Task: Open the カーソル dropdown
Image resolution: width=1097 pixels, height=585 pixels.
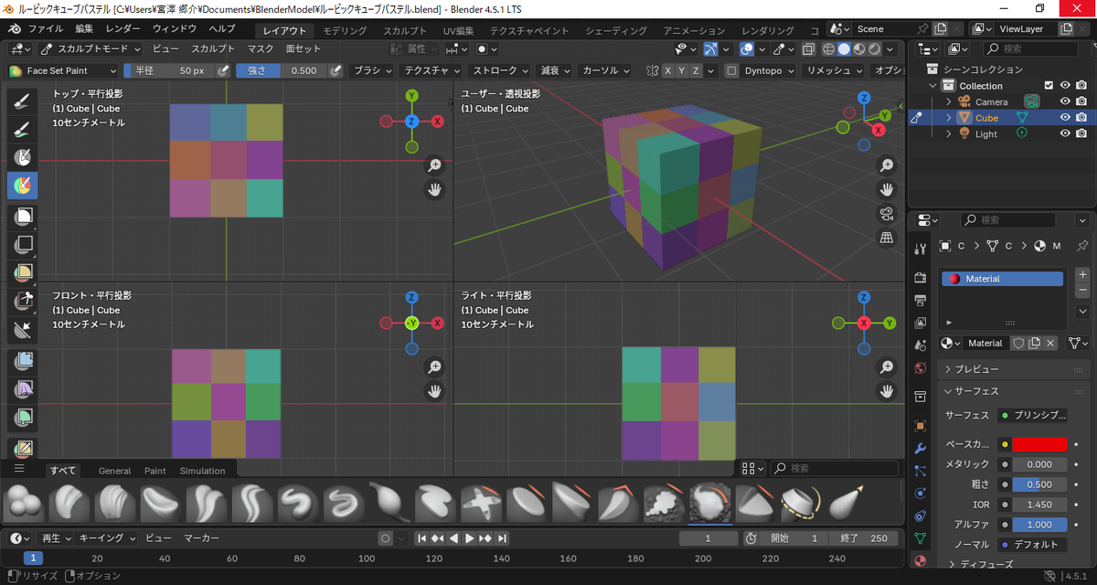Action: point(606,70)
